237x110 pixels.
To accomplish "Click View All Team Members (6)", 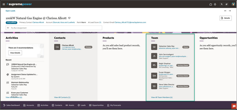I will (162, 97).
